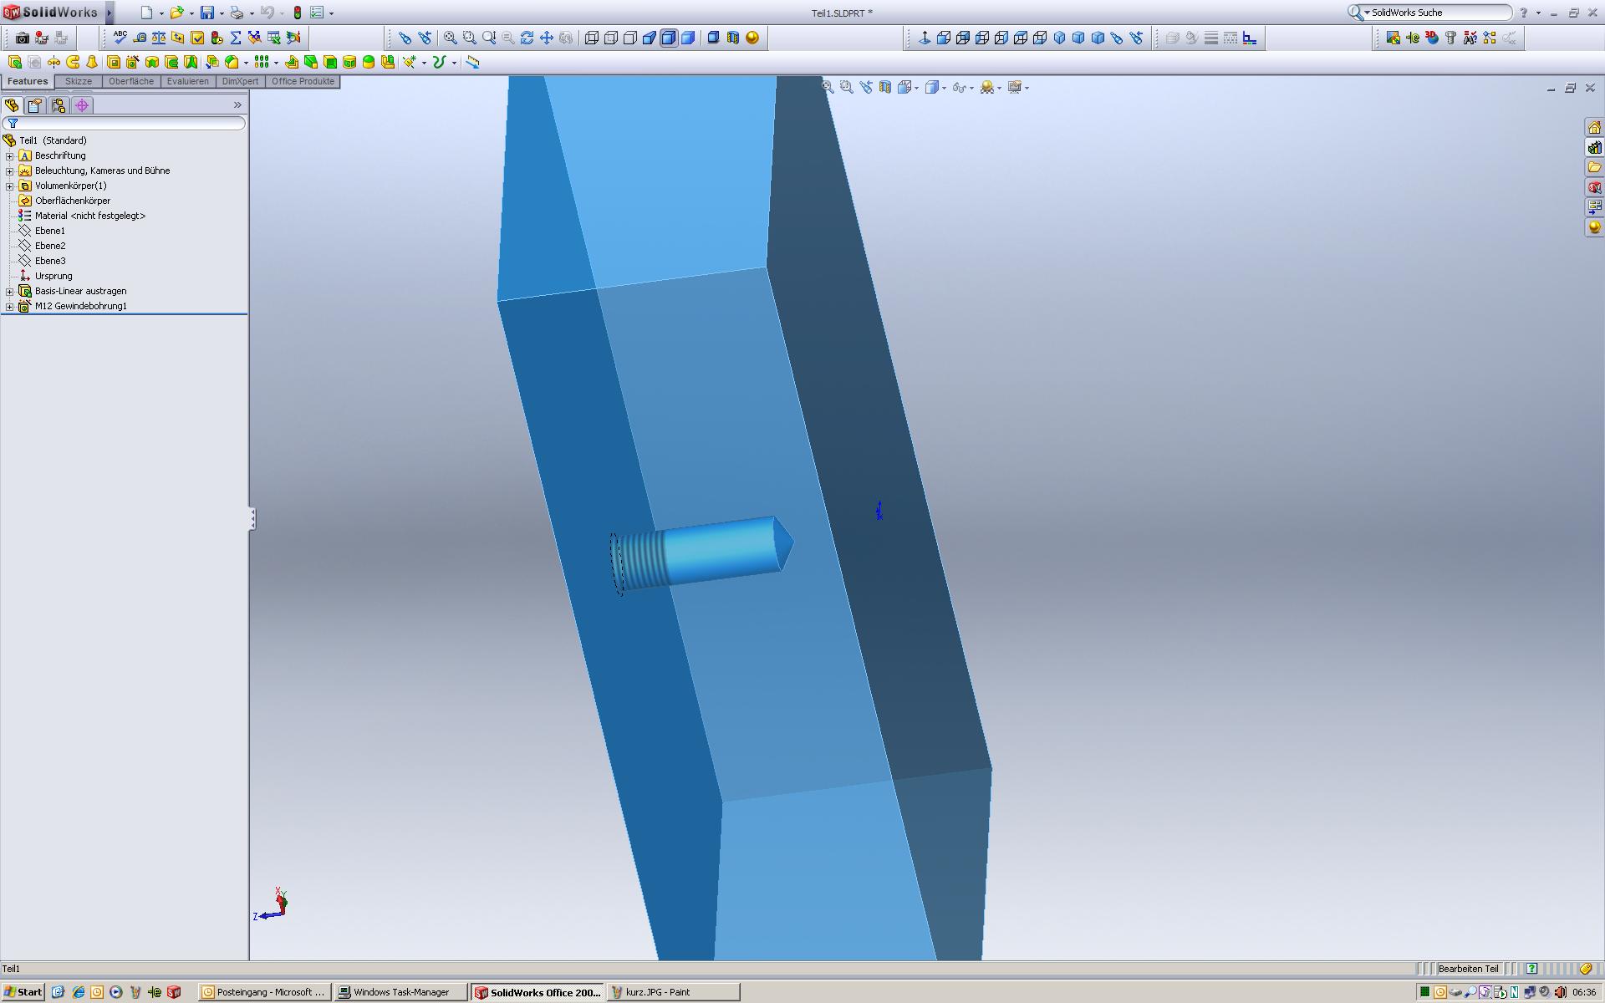
Task: Click the Rotate view icon
Action: click(x=527, y=38)
